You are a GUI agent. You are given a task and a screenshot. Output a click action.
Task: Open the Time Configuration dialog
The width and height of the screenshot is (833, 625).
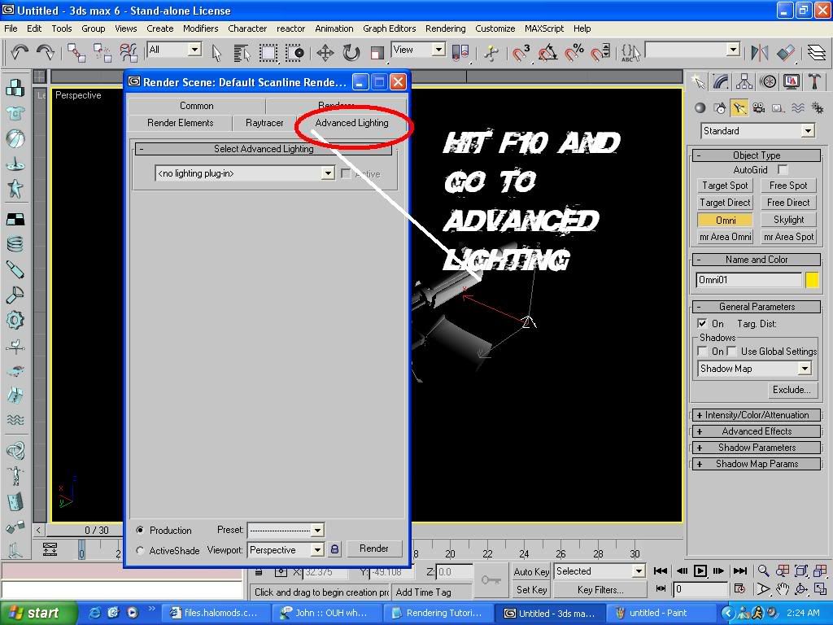point(739,589)
